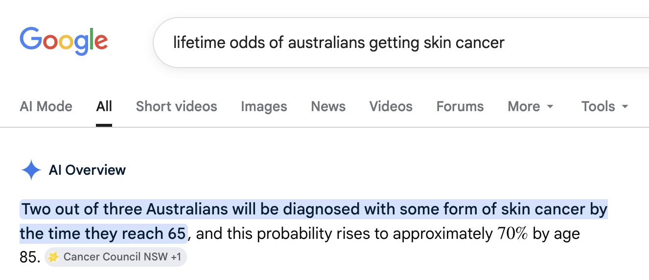The height and width of the screenshot is (280, 649).
Task: Open the Tools dropdown
Action: point(604,107)
